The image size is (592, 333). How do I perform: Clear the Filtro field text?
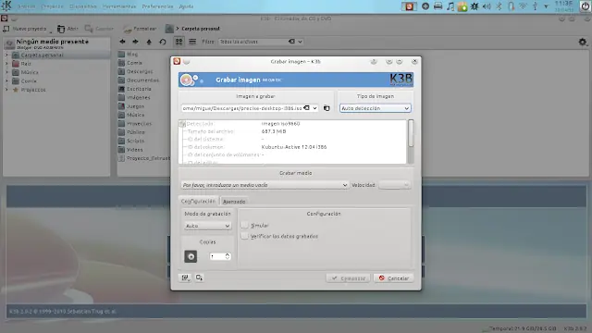click(291, 42)
